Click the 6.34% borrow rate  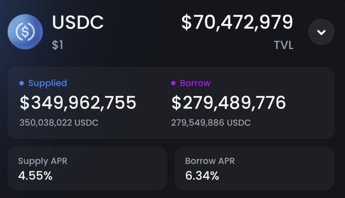(202, 176)
